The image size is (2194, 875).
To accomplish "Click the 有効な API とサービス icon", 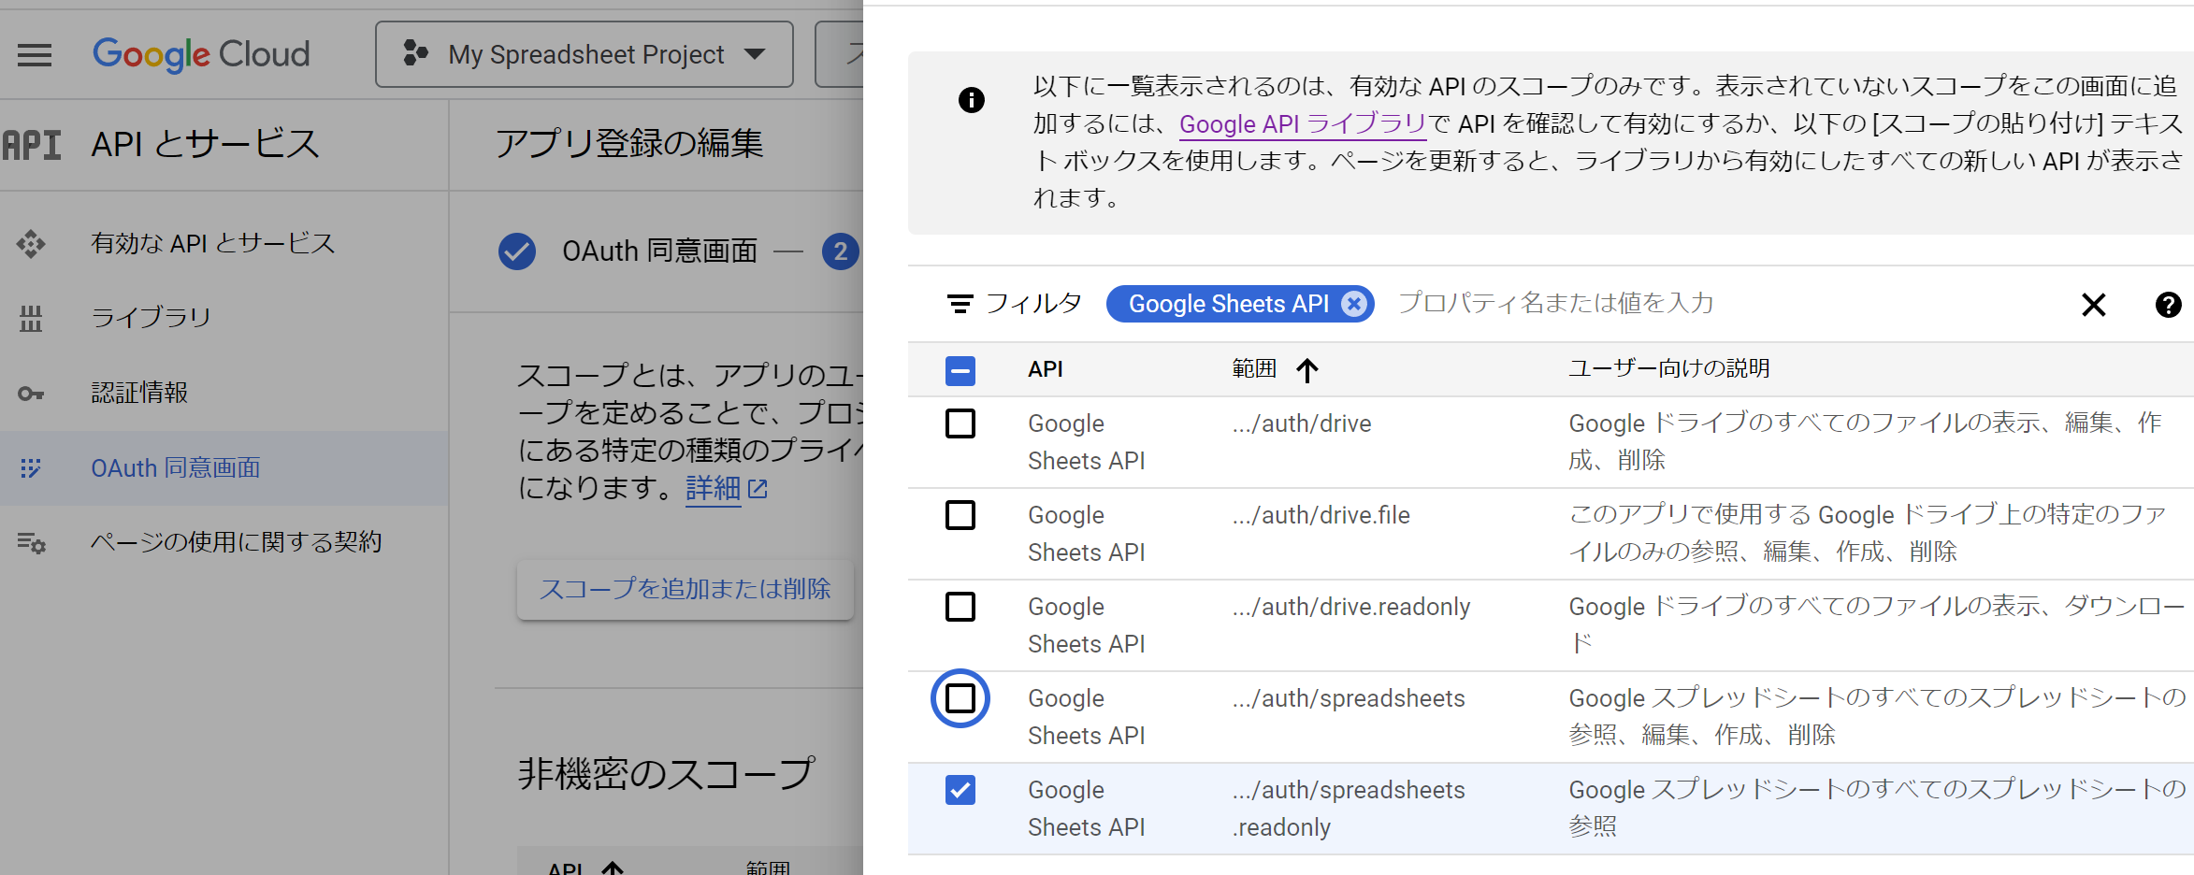I will (x=32, y=244).
